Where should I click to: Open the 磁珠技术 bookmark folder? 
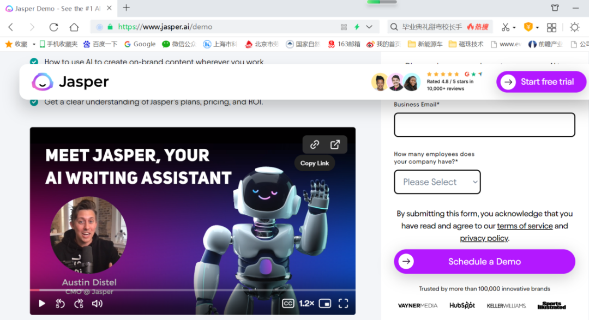[x=466, y=44]
